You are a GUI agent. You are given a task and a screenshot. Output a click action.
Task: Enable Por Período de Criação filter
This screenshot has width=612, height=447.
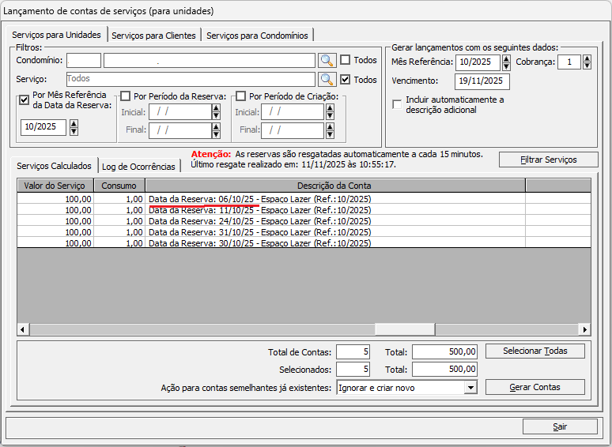(x=241, y=96)
